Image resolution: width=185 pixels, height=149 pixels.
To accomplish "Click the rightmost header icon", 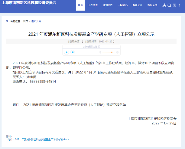I will (x=180, y=5).
